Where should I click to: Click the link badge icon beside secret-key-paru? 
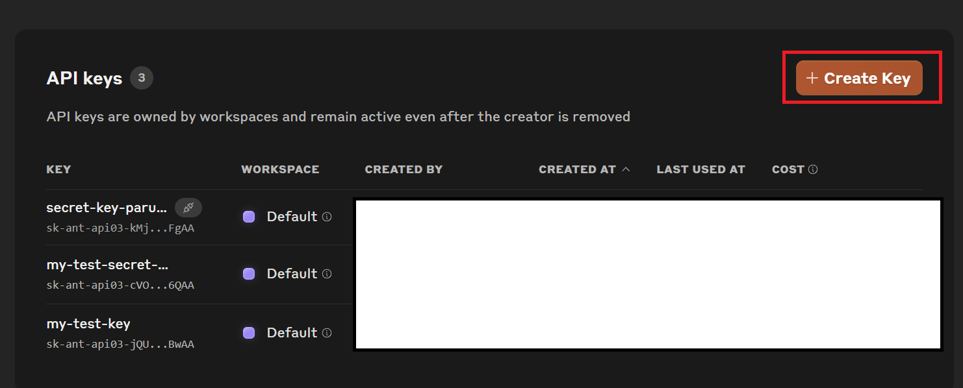pyautogui.click(x=188, y=208)
